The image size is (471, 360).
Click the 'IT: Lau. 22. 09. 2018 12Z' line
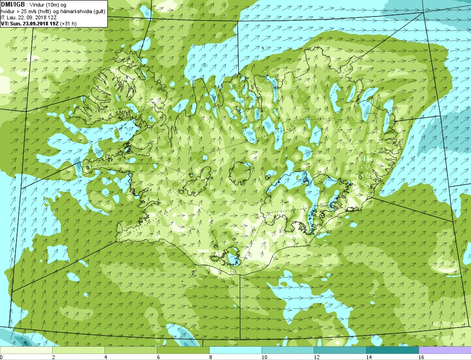tap(29, 18)
